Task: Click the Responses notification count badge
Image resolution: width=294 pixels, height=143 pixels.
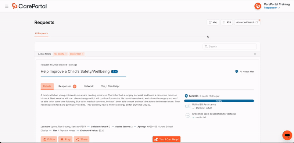Action: [75, 86]
